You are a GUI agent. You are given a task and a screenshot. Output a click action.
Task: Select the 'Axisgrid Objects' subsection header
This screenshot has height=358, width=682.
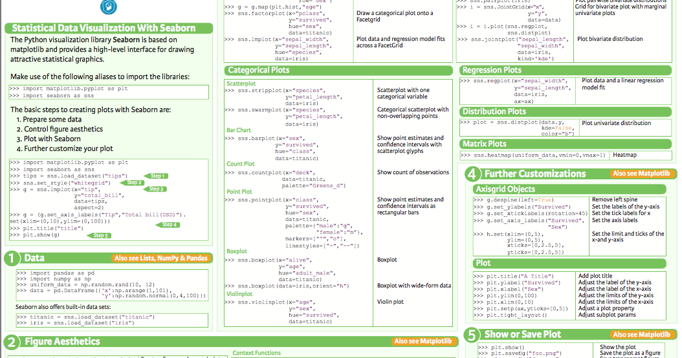[x=569, y=189]
